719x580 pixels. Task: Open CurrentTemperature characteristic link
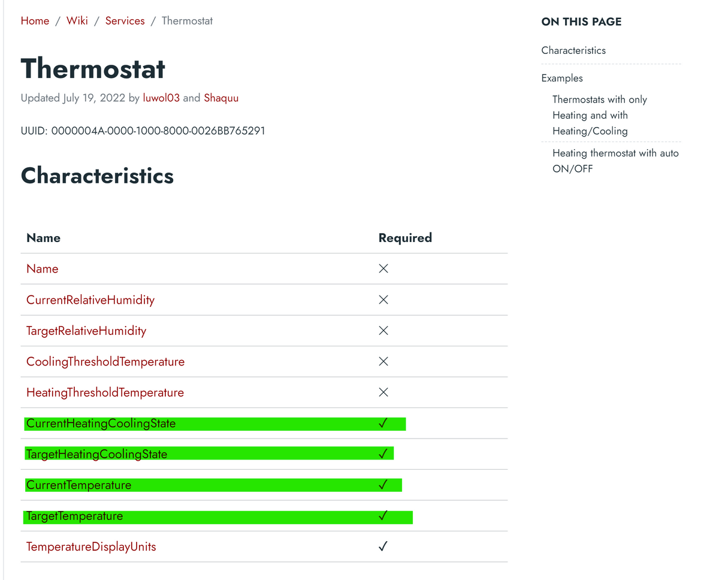pos(78,485)
